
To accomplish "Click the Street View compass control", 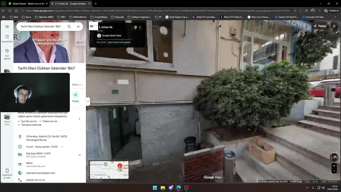I will (x=334, y=157).
